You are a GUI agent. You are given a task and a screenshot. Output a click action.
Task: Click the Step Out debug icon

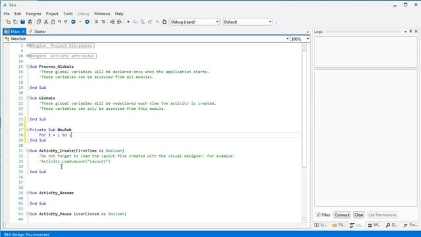pyautogui.click(x=150, y=22)
